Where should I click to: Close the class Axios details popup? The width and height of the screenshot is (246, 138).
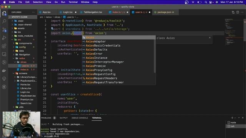click(210, 38)
